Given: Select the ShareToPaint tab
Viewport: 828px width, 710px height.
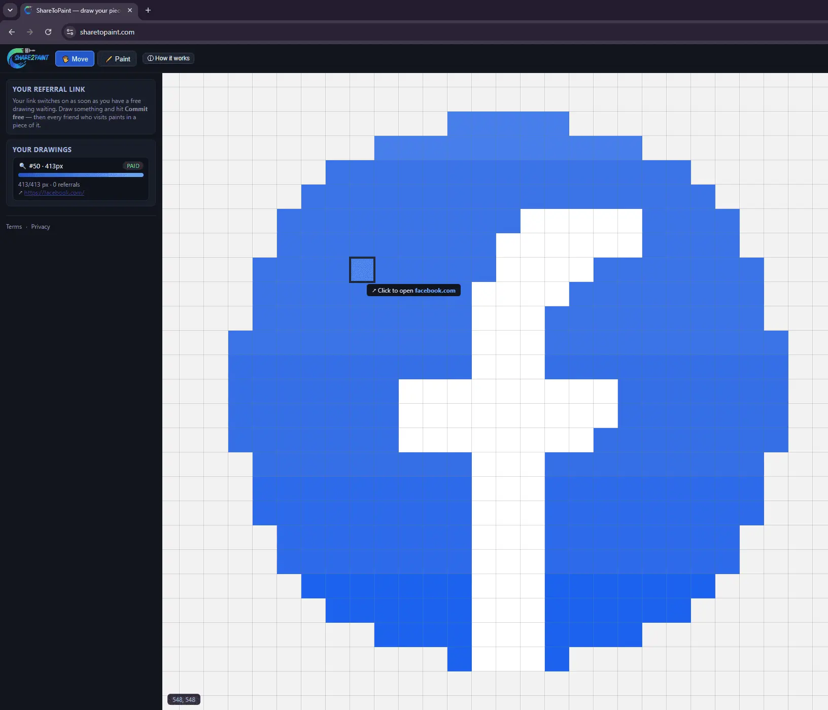Looking at the screenshot, I should pyautogui.click(x=79, y=10).
